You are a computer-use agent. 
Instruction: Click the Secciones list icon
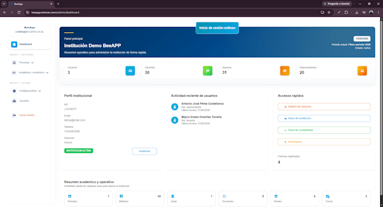(225, 196)
